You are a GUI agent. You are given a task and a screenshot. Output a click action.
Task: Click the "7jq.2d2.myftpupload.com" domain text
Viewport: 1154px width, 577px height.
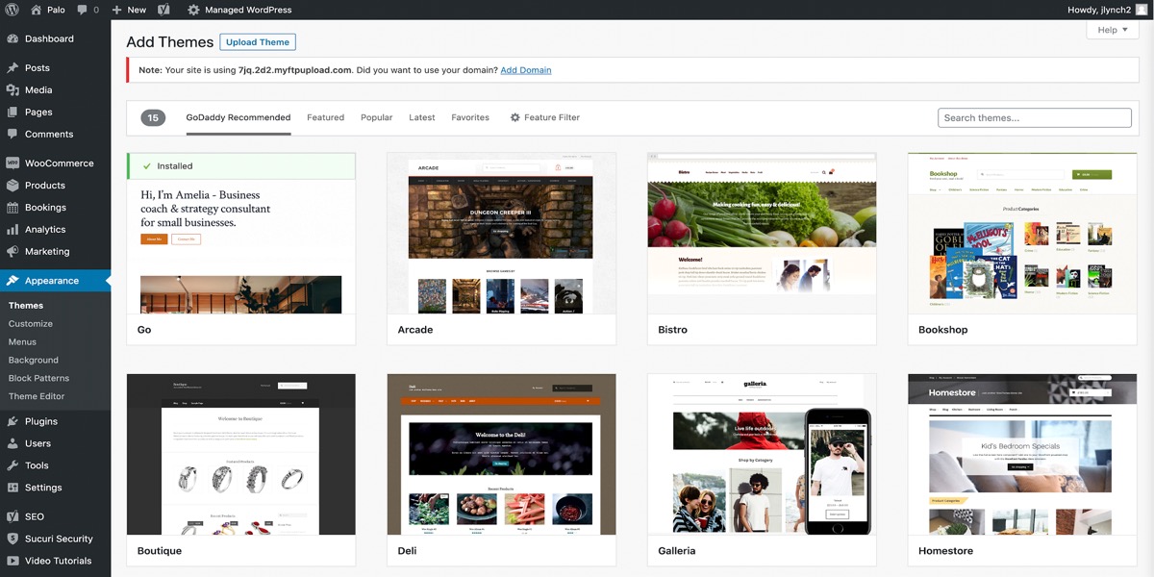click(x=295, y=70)
